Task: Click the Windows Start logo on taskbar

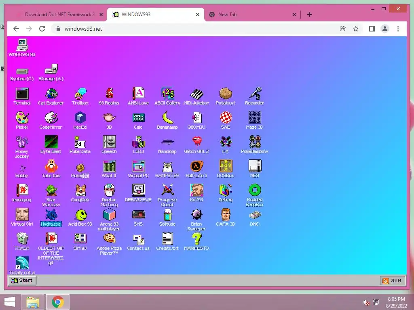Action: pos(10,302)
